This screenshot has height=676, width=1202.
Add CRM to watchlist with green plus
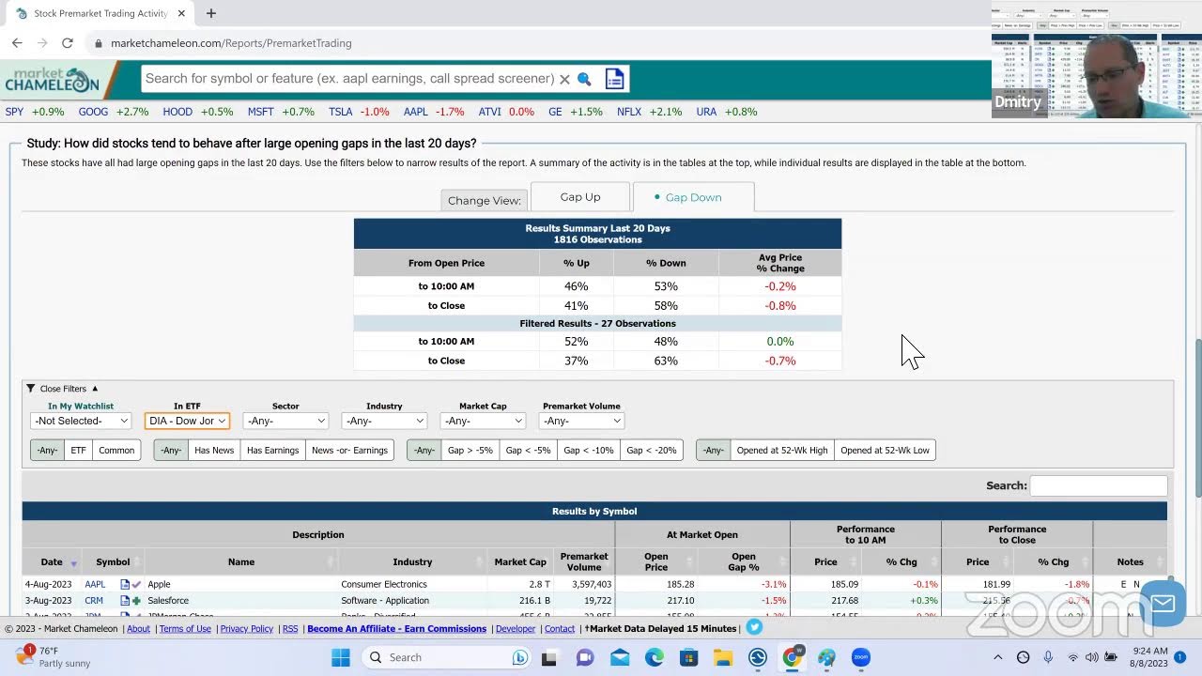pos(136,601)
